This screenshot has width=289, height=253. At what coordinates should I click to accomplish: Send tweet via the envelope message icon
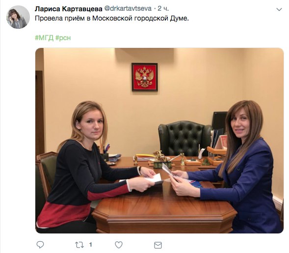[x=158, y=245]
